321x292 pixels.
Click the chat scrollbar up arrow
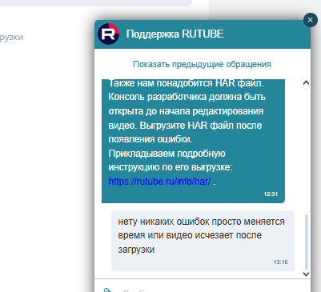click(x=306, y=82)
